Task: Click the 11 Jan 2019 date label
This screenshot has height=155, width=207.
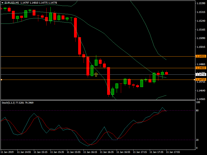Action: pos(7,152)
